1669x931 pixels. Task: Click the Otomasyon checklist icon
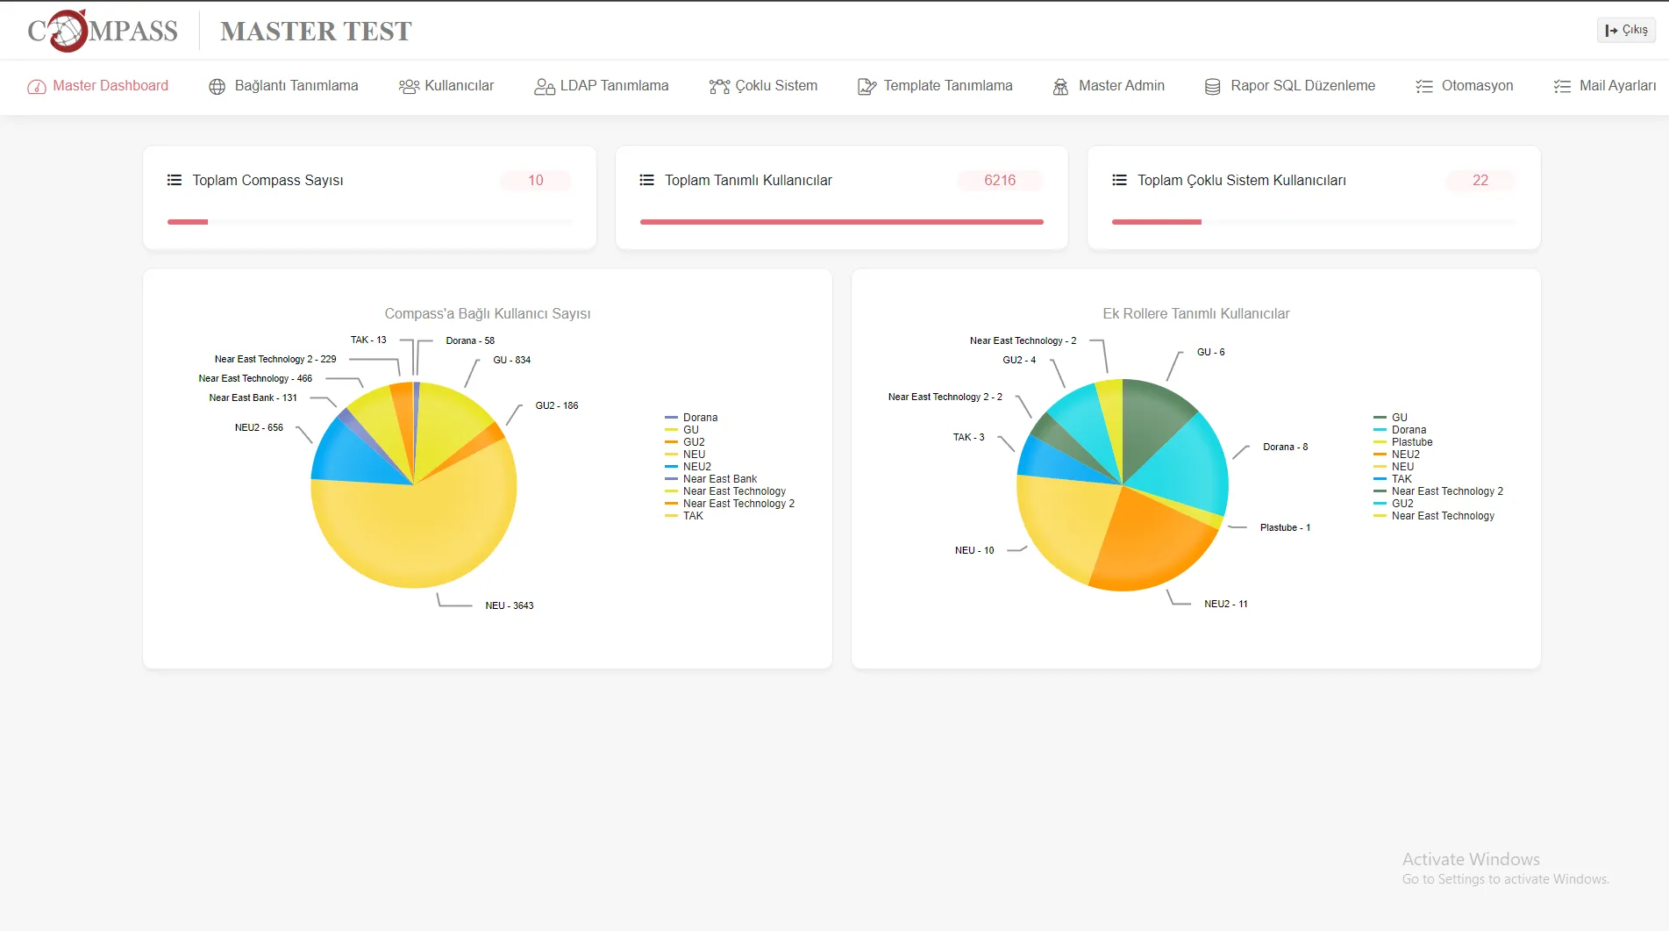(1424, 86)
